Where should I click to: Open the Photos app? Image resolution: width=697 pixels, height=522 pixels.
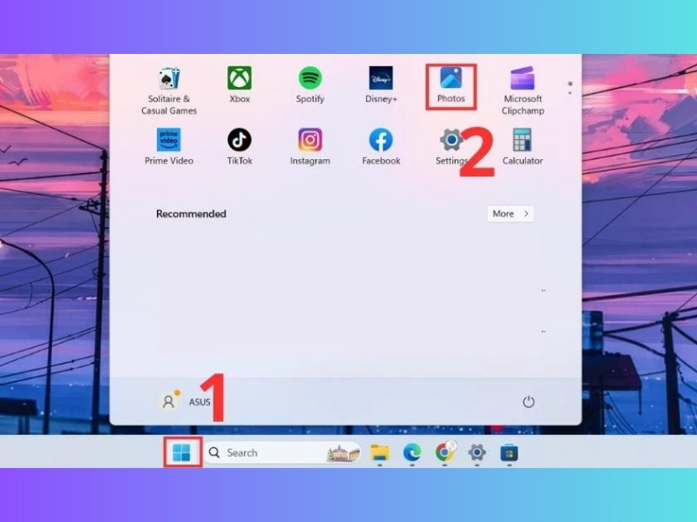coord(451,86)
